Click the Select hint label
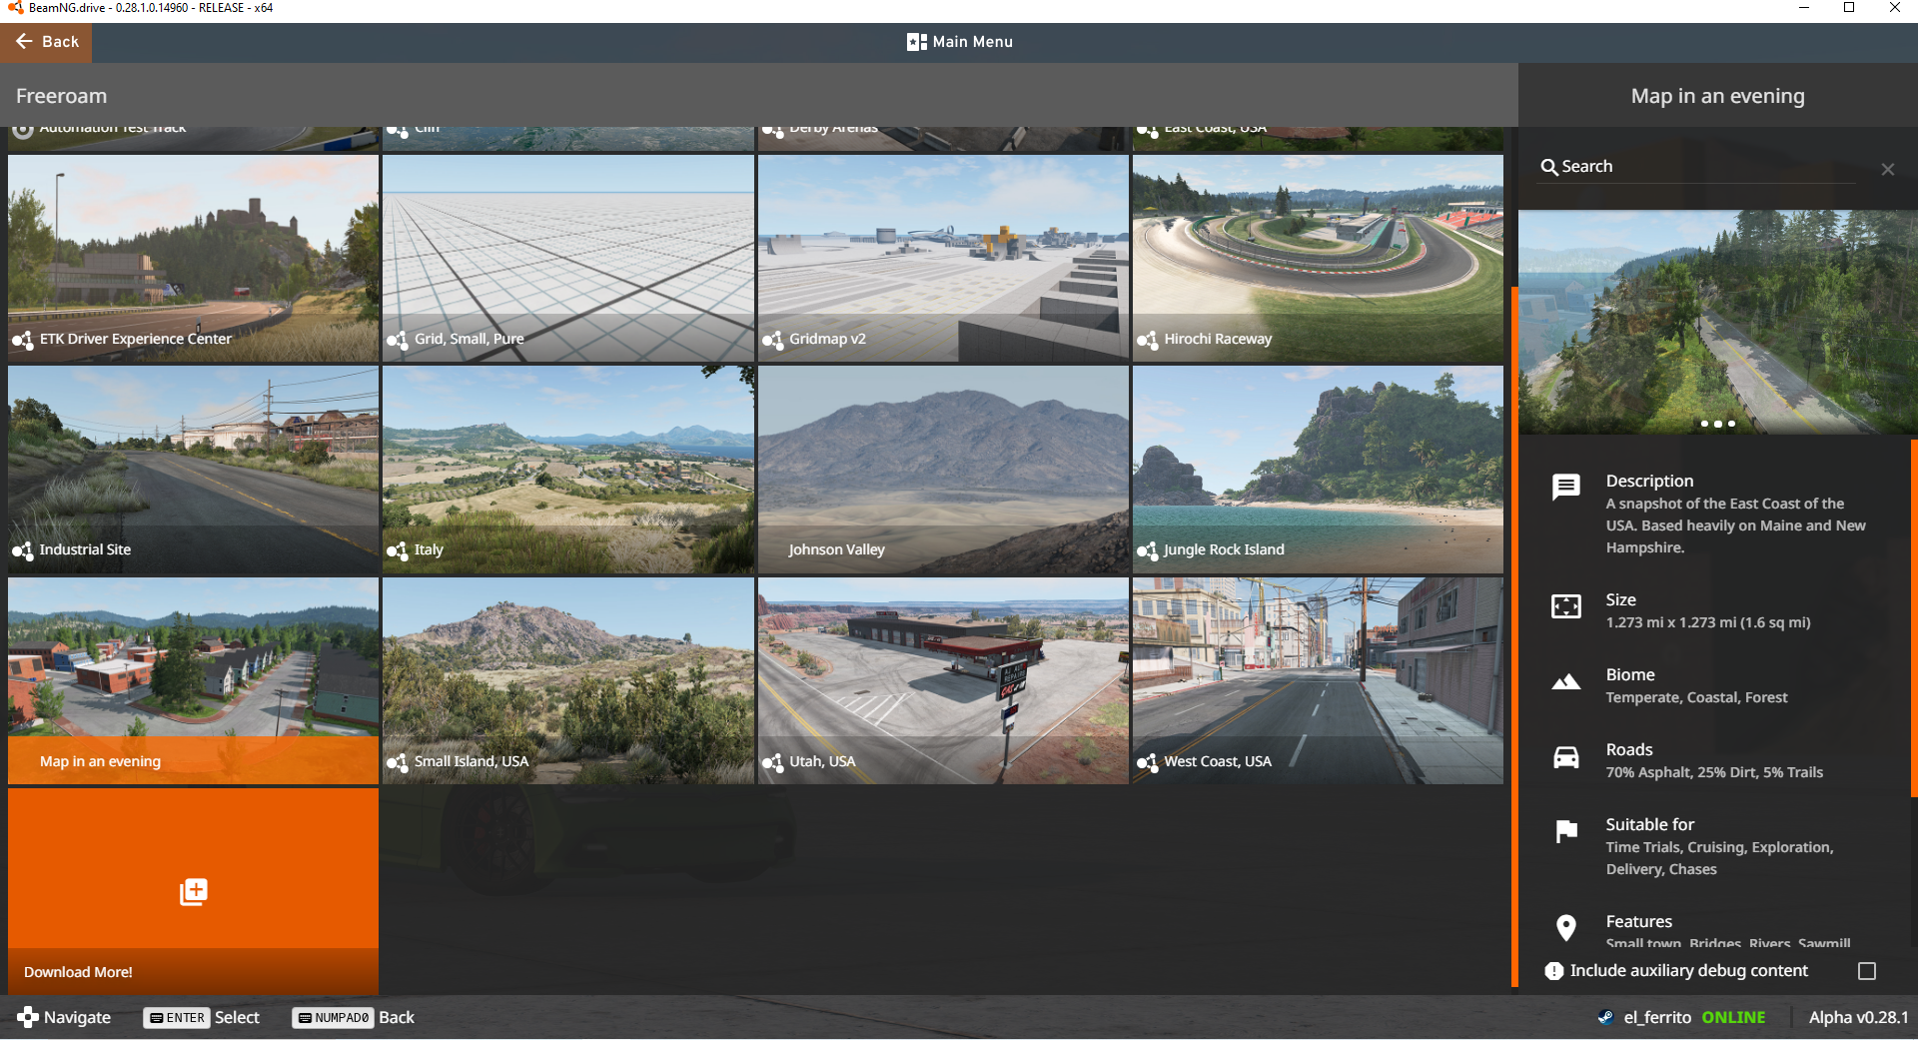This screenshot has height=1040, width=1918. (237, 1017)
